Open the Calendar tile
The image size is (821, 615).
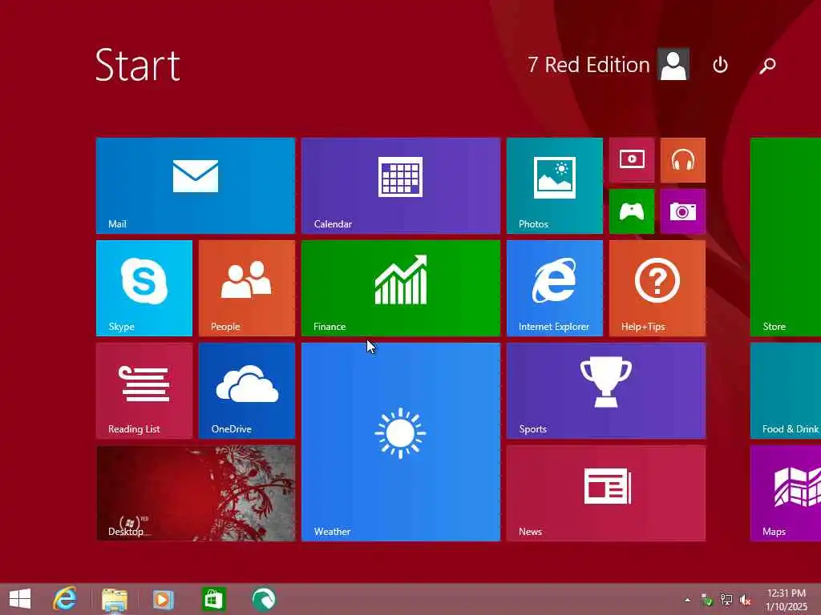coord(401,186)
